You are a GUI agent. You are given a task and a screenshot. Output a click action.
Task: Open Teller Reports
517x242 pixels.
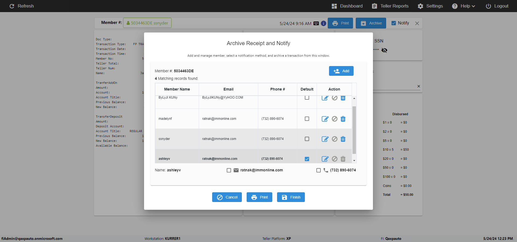[390, 6]
